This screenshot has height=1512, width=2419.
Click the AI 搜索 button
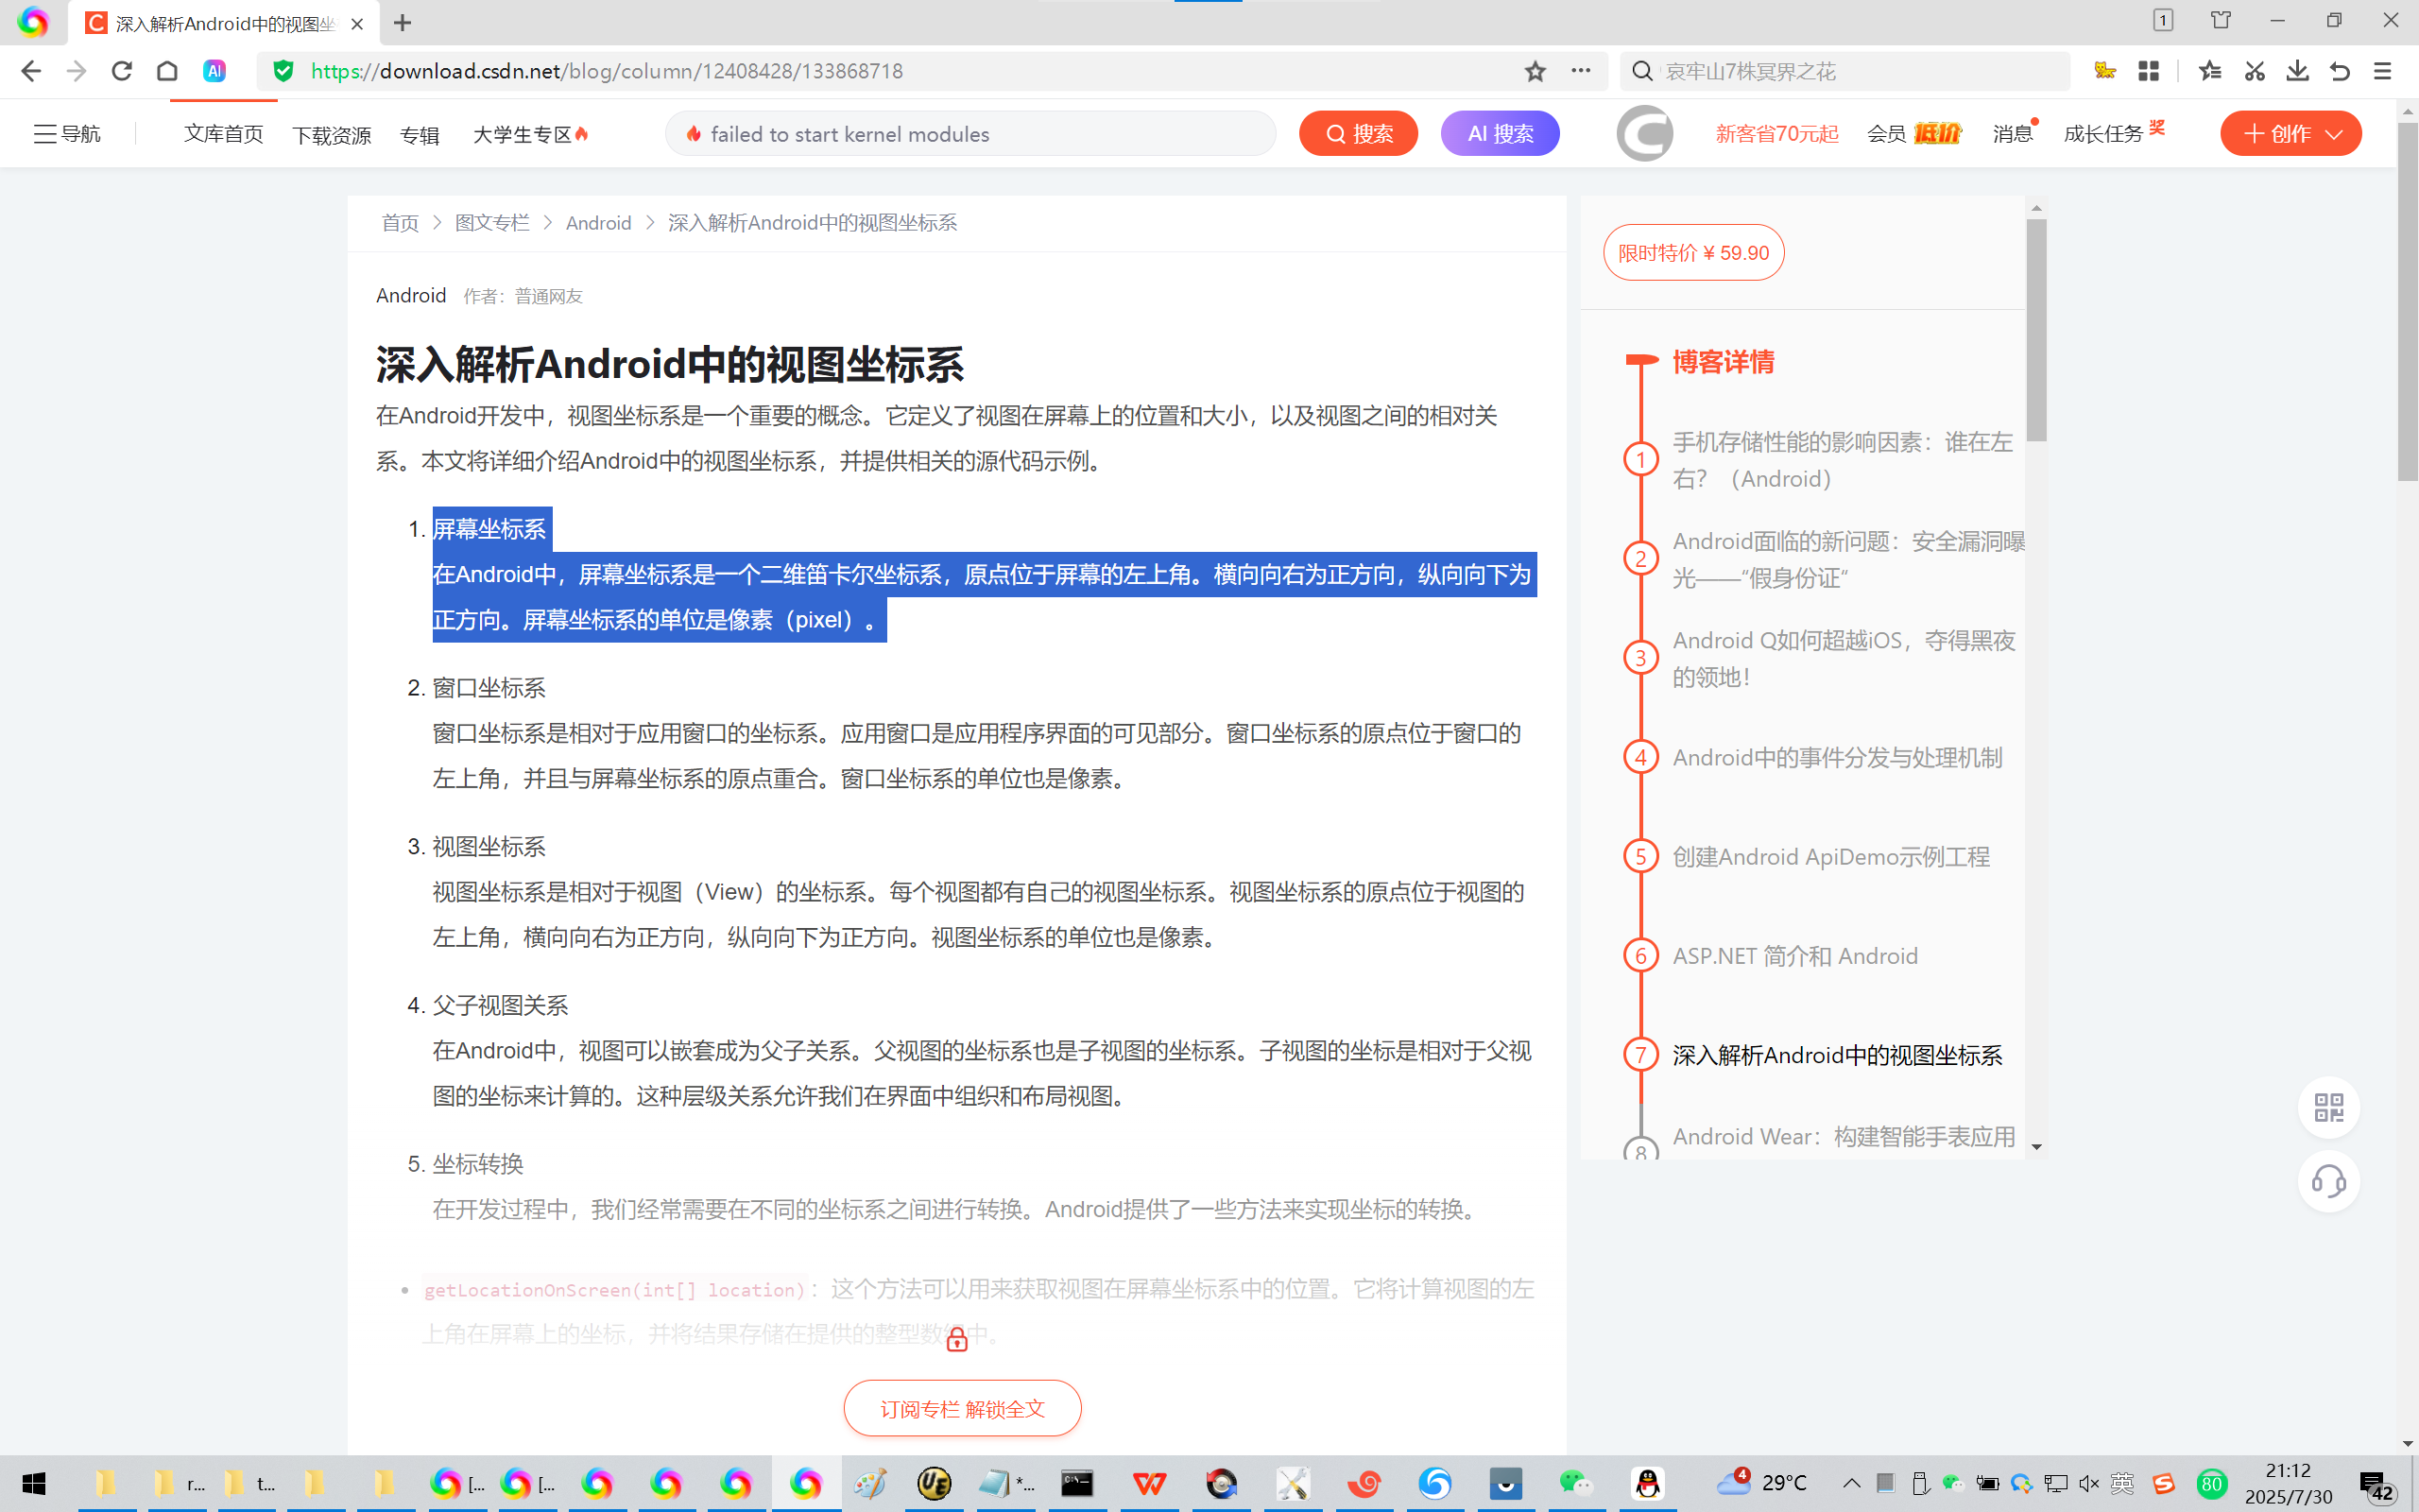(1500, 133)
